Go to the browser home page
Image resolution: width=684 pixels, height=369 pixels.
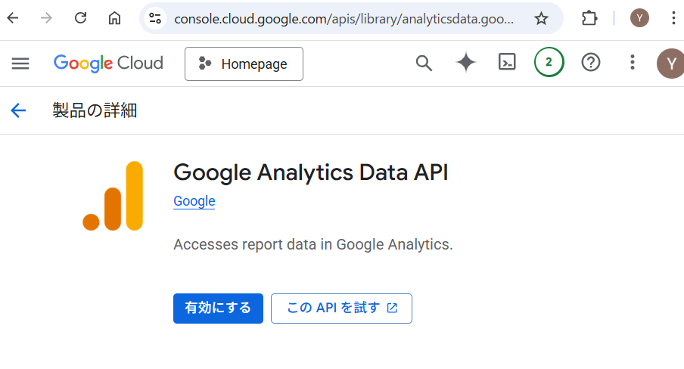pos(114,18)
